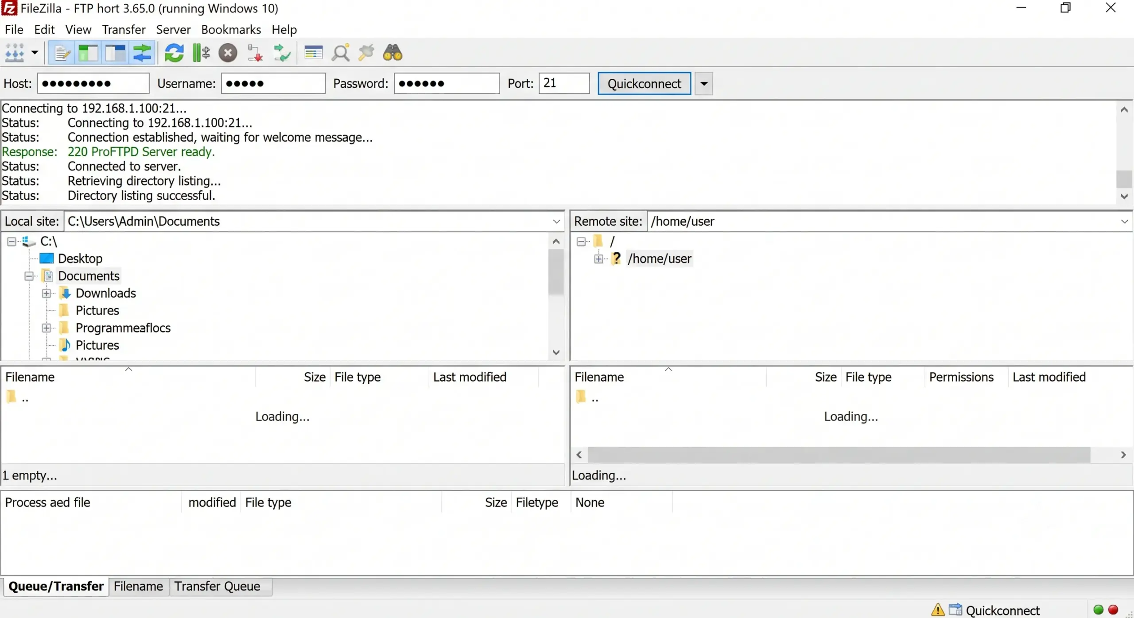This screenshot has width=1134, height=618.
Task: Open the Edit menu
Action: (44, 30)
